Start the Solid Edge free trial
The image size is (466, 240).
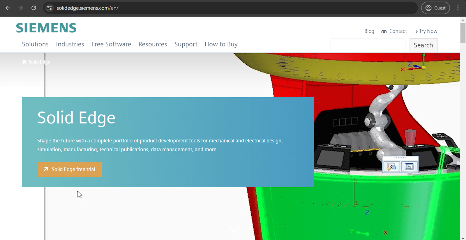click(70, 170)
